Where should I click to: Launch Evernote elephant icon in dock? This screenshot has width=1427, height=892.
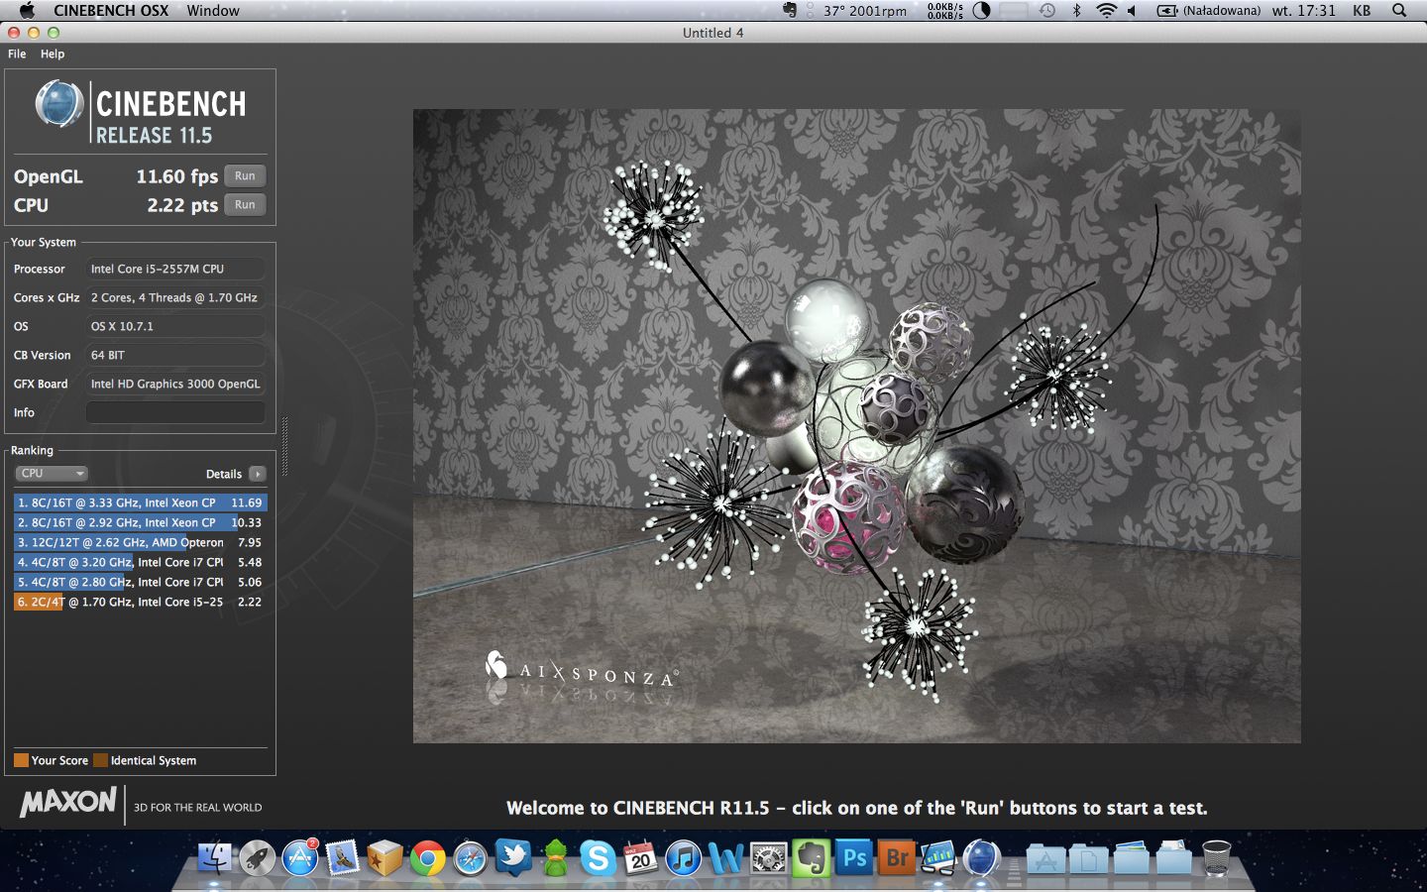[x=811, y=857]
